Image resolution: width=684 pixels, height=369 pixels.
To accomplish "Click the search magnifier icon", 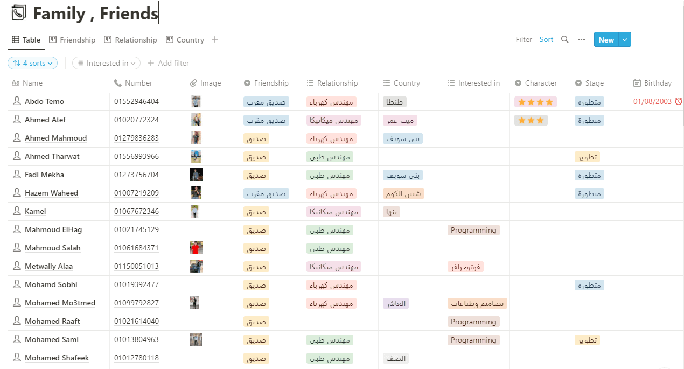I will [x=564, y=39].
